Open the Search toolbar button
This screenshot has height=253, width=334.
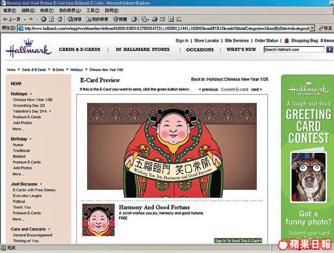pyautogui.click(x=74, y=19)
